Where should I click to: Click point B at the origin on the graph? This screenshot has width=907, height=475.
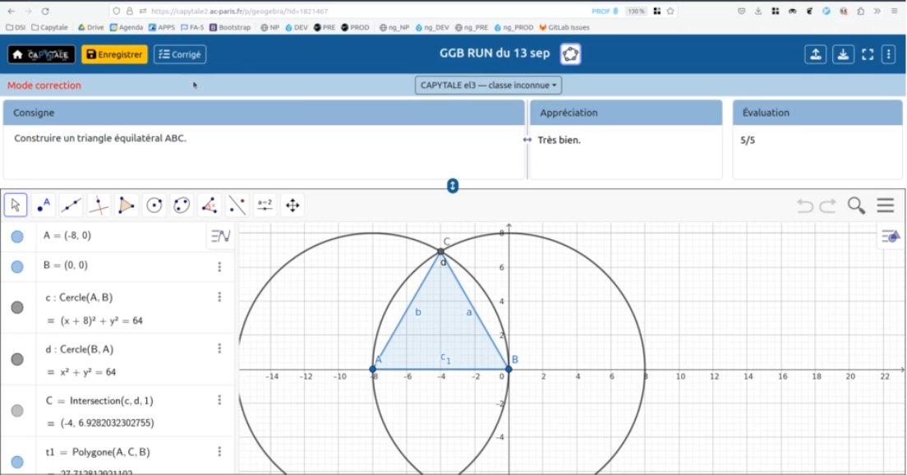509,369
